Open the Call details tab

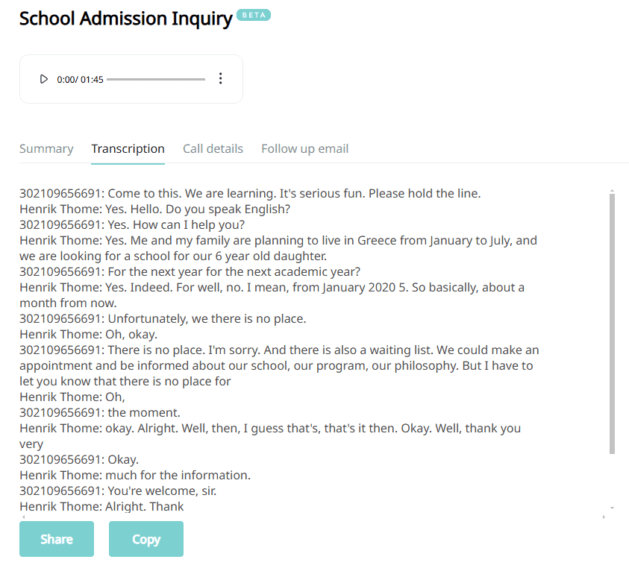[x=213, y=148]
